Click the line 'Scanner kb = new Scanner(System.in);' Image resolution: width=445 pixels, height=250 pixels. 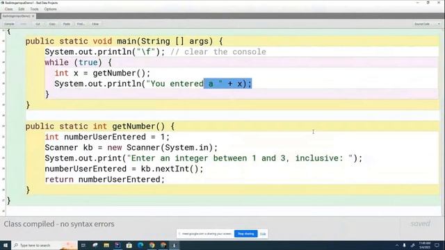point(131,148)
